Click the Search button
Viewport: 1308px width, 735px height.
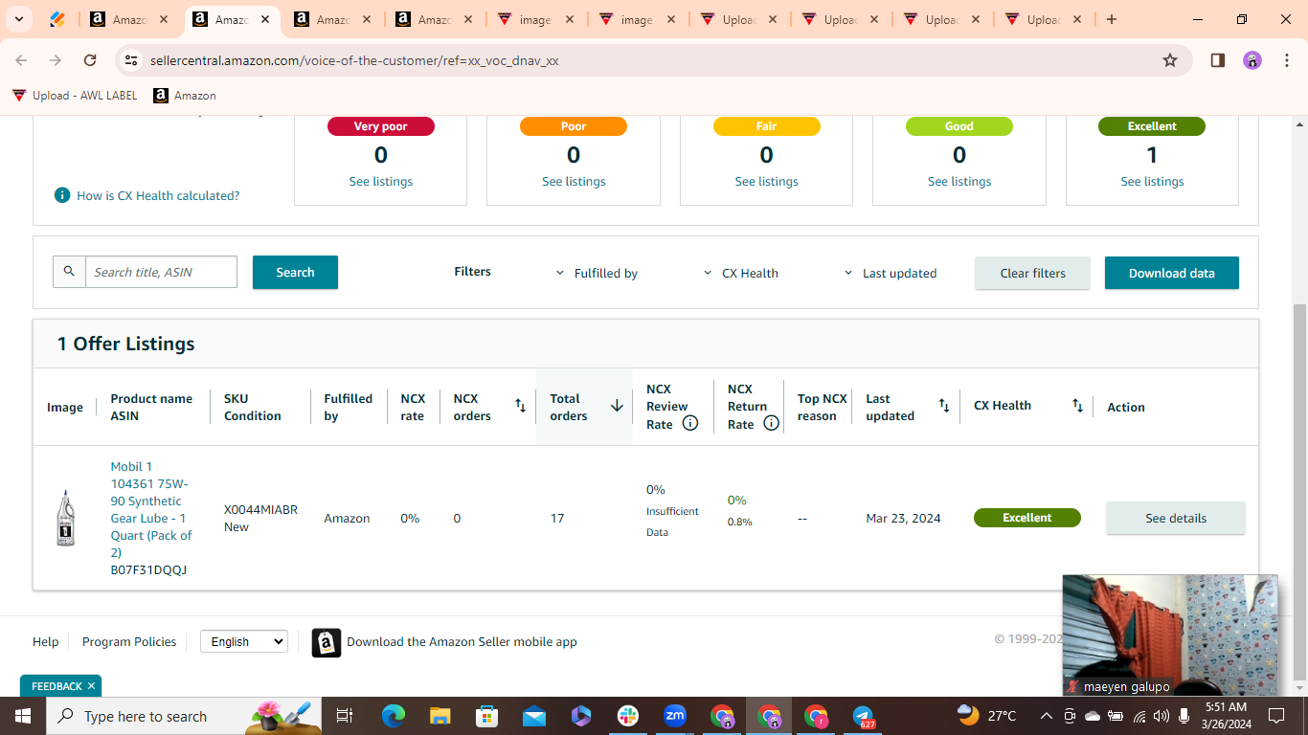coord(295,272)
